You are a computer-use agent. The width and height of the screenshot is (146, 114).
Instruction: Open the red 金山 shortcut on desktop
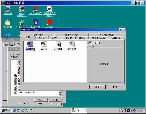click(x=35, y=10)
